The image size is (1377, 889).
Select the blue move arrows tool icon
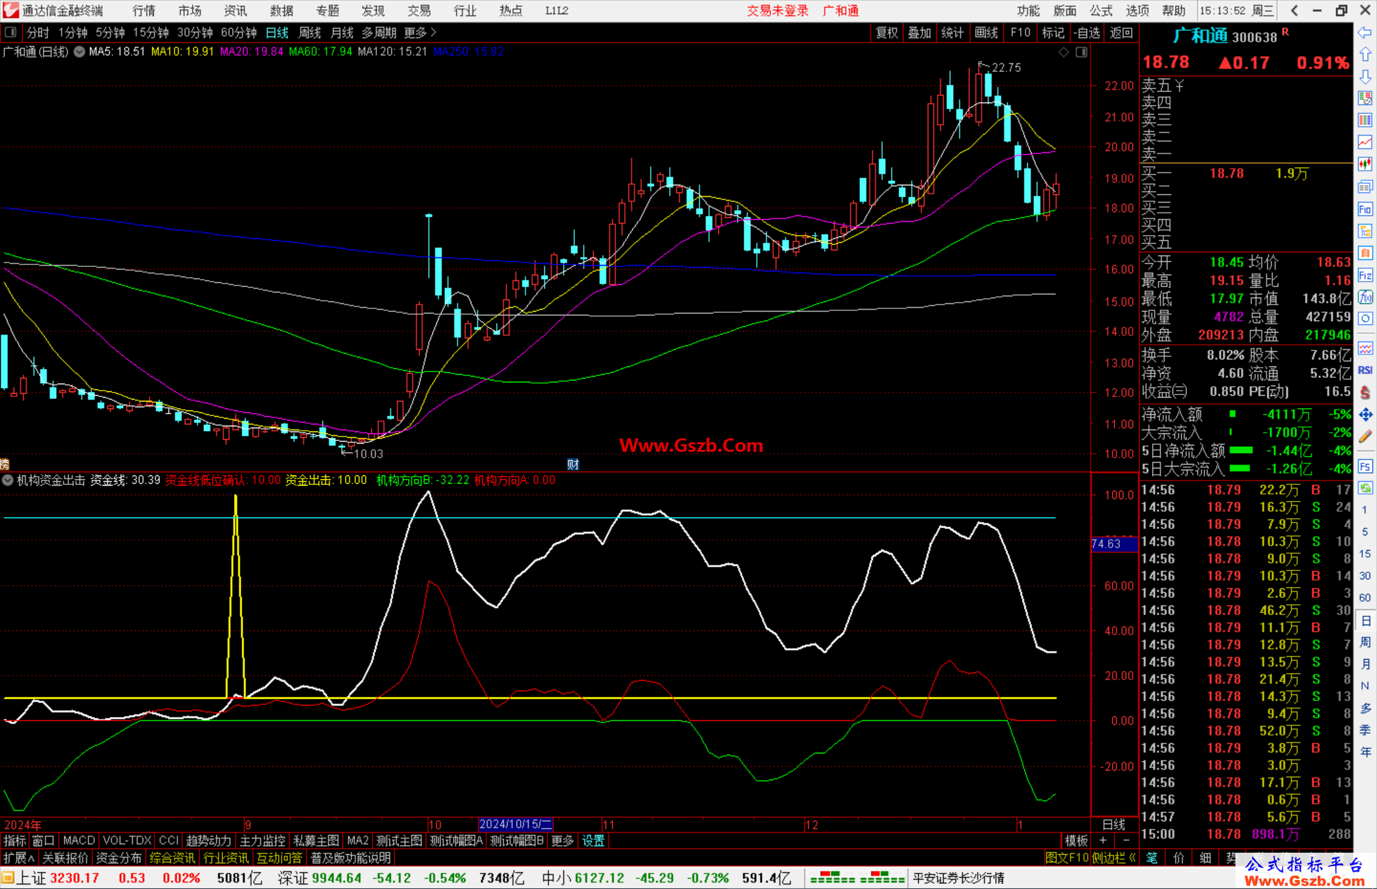[1365, 415]
